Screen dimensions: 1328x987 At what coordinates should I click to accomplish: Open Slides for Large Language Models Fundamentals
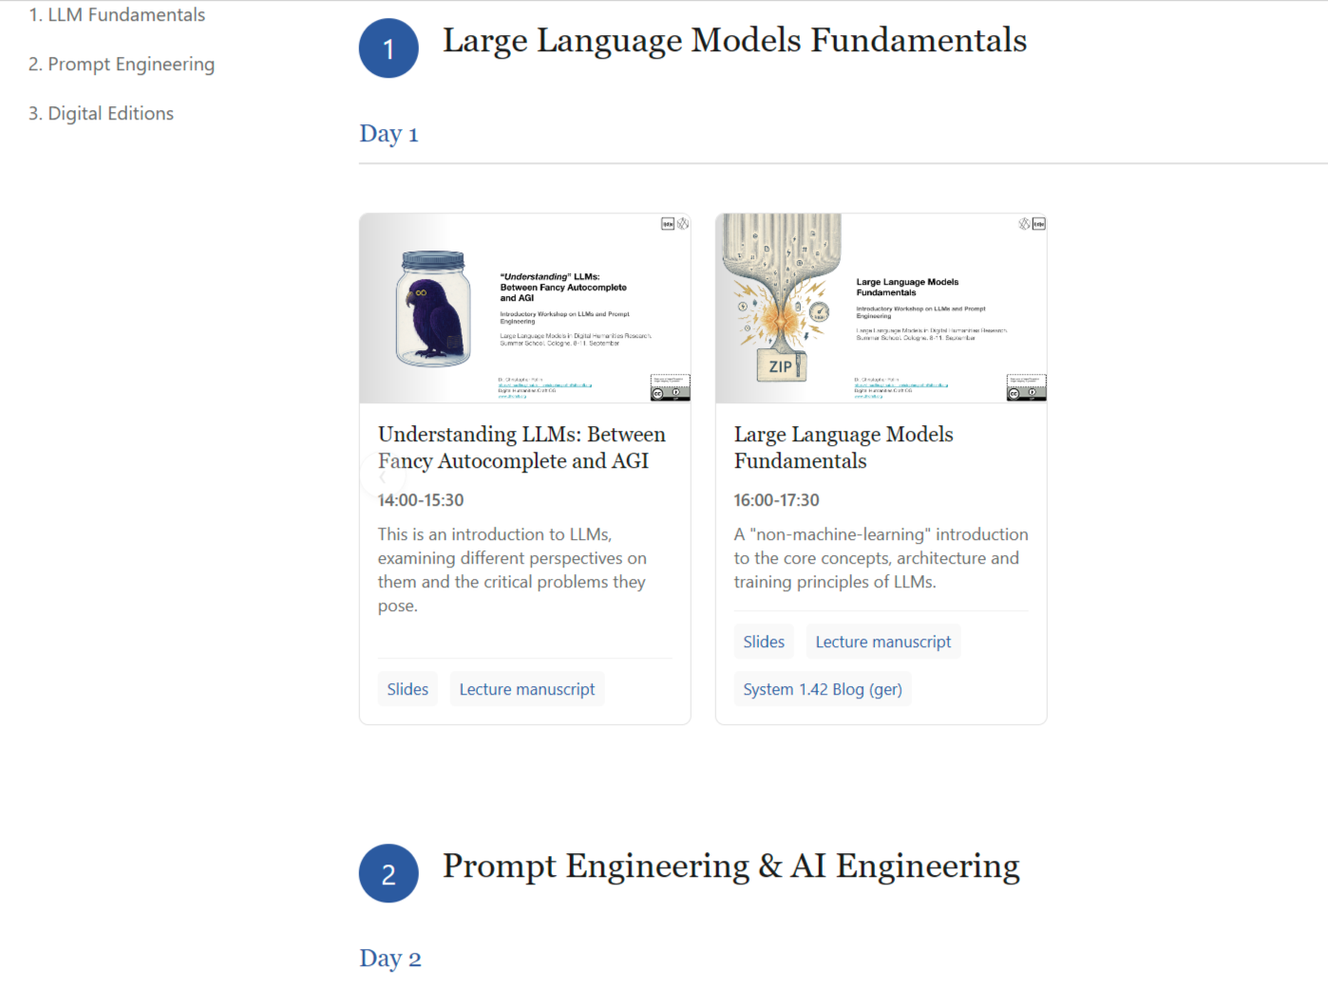pyautogui.click(x=764, y=642)
